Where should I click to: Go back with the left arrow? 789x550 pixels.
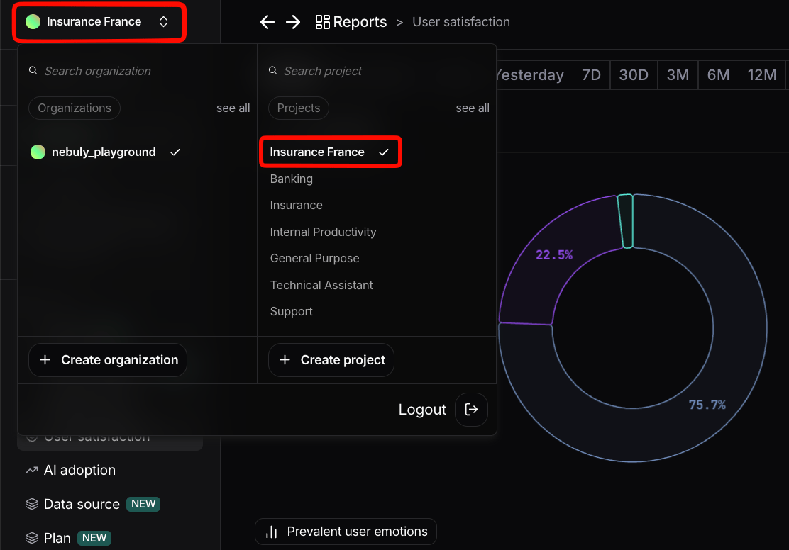(267, 22)
